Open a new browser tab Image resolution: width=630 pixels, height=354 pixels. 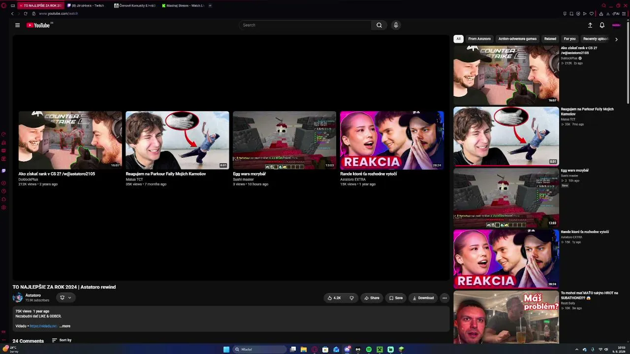pyautogui.click(x=210, y=5)
